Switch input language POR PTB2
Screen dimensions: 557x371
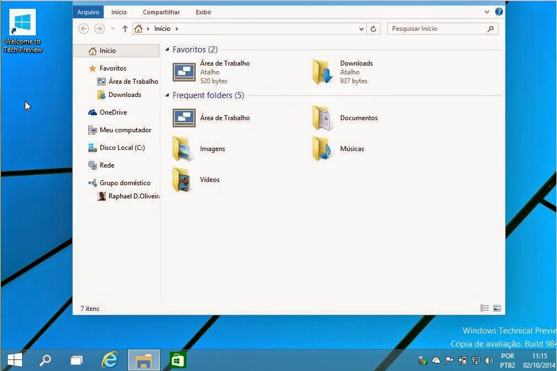coord(507,361)
